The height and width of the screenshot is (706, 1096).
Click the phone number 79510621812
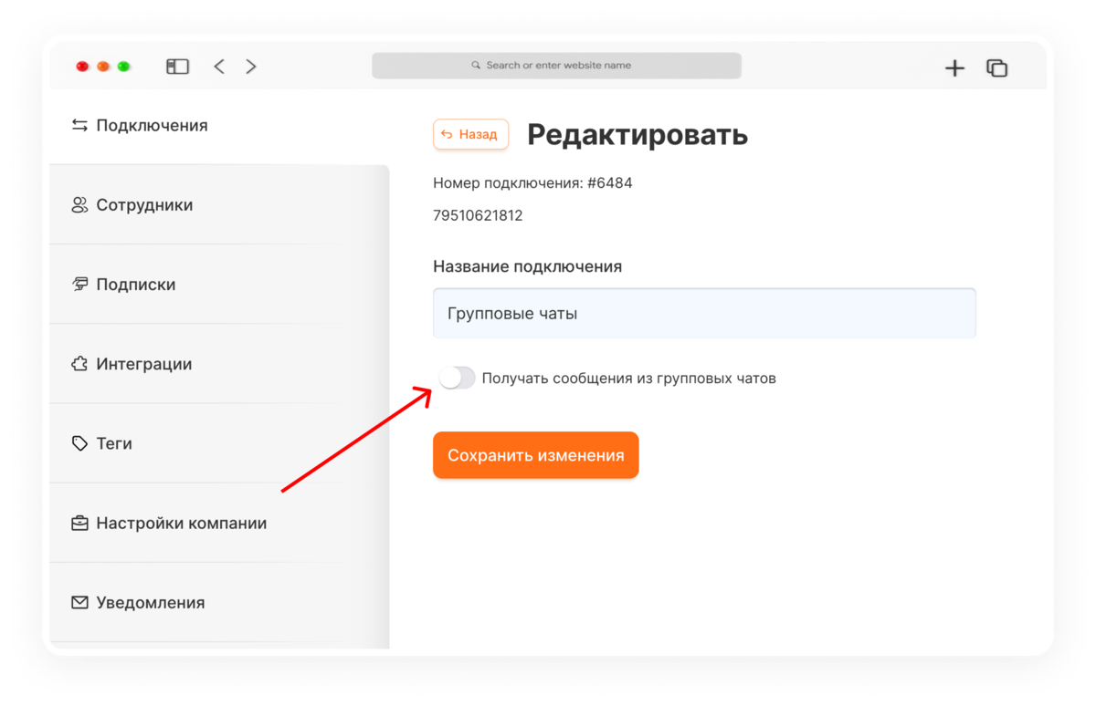tap(478, 215)
